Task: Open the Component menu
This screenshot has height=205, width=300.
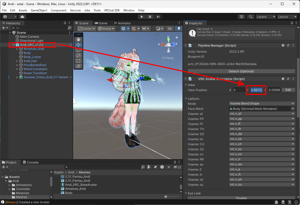Action: click(59, 10)
